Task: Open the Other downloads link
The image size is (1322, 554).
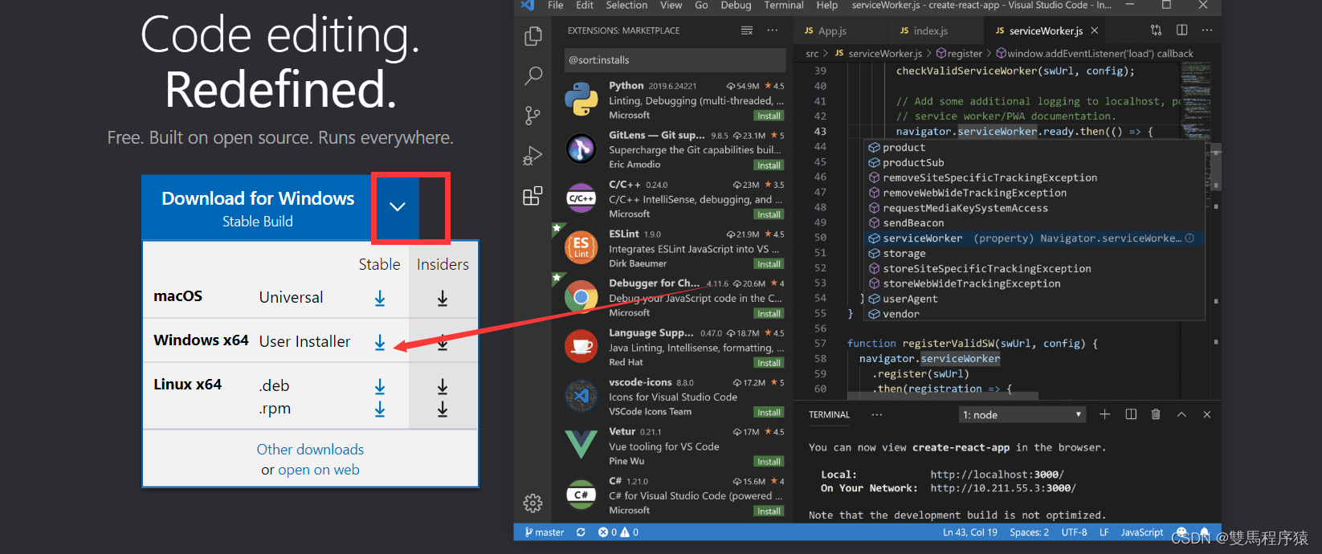Action: tap(310, 450)
